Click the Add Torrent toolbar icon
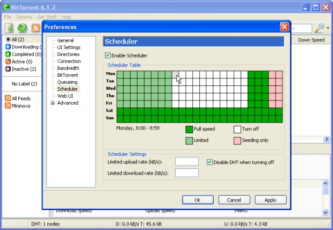The height and width of the screenshot is (230, 333). click(x=10, y=28)
